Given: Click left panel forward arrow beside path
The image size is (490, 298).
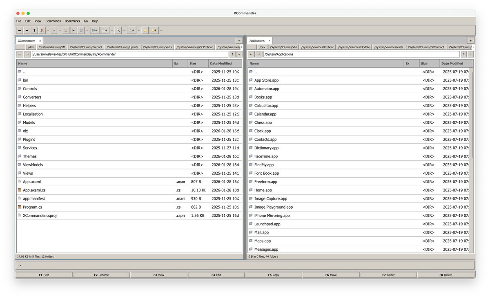Looking at the screenshot, I should (x=27, y=54).
